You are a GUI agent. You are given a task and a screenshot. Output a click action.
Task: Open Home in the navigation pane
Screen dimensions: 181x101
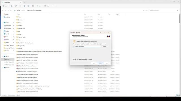(x=7, y=14)
